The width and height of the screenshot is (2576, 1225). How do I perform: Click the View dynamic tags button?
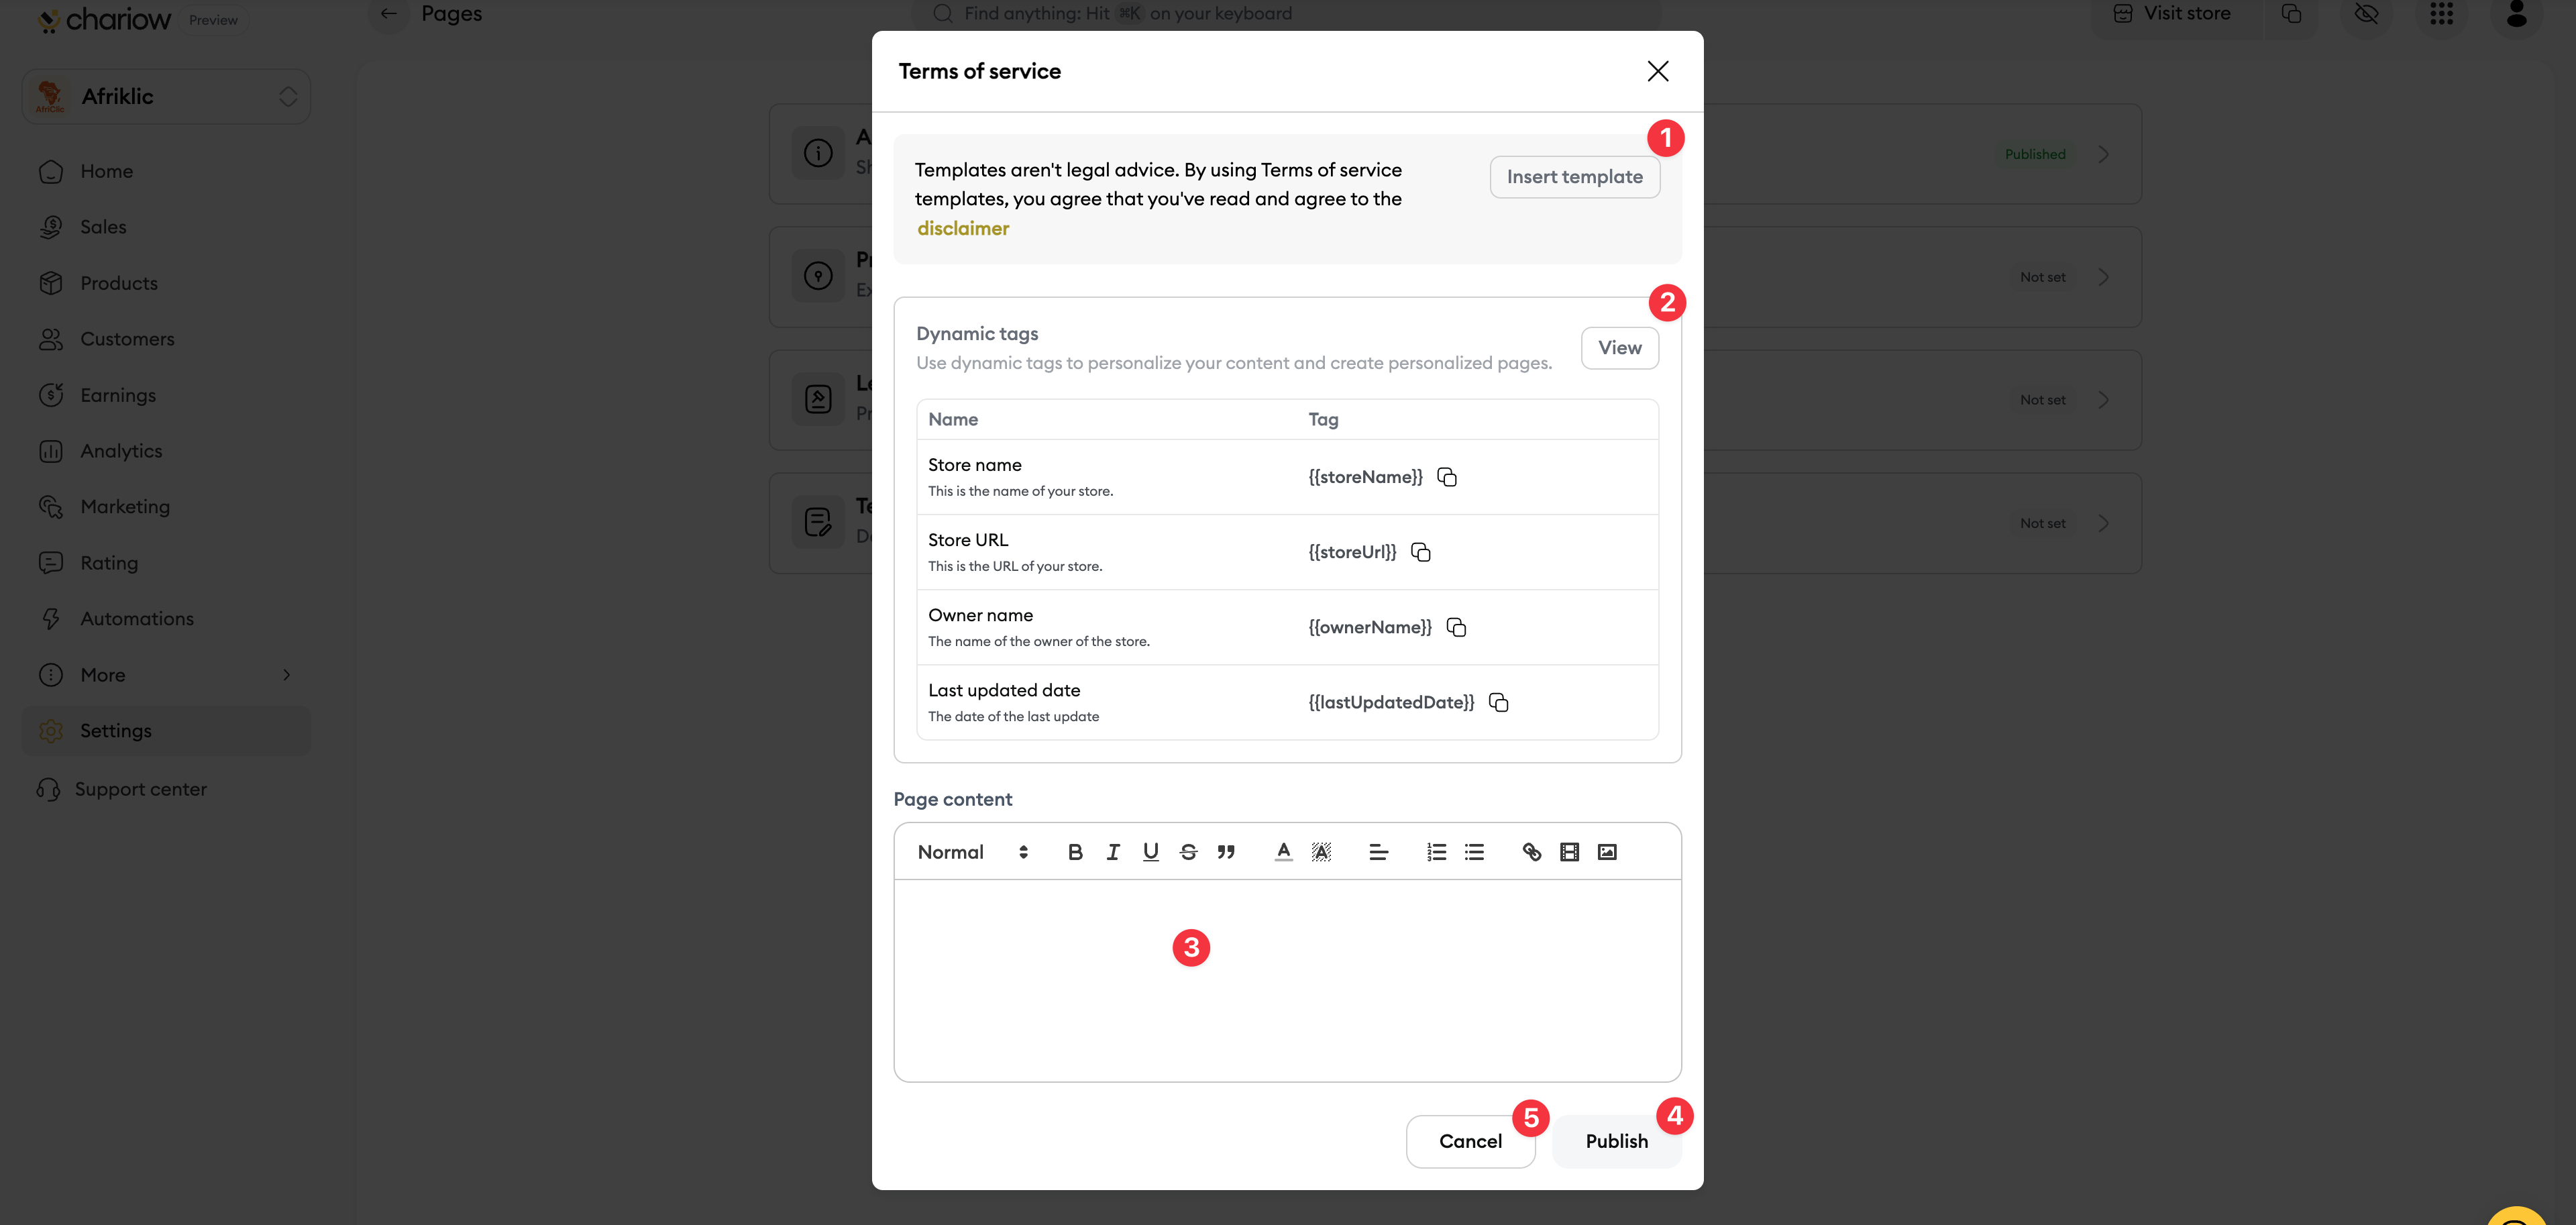(x=1619, y=348)
